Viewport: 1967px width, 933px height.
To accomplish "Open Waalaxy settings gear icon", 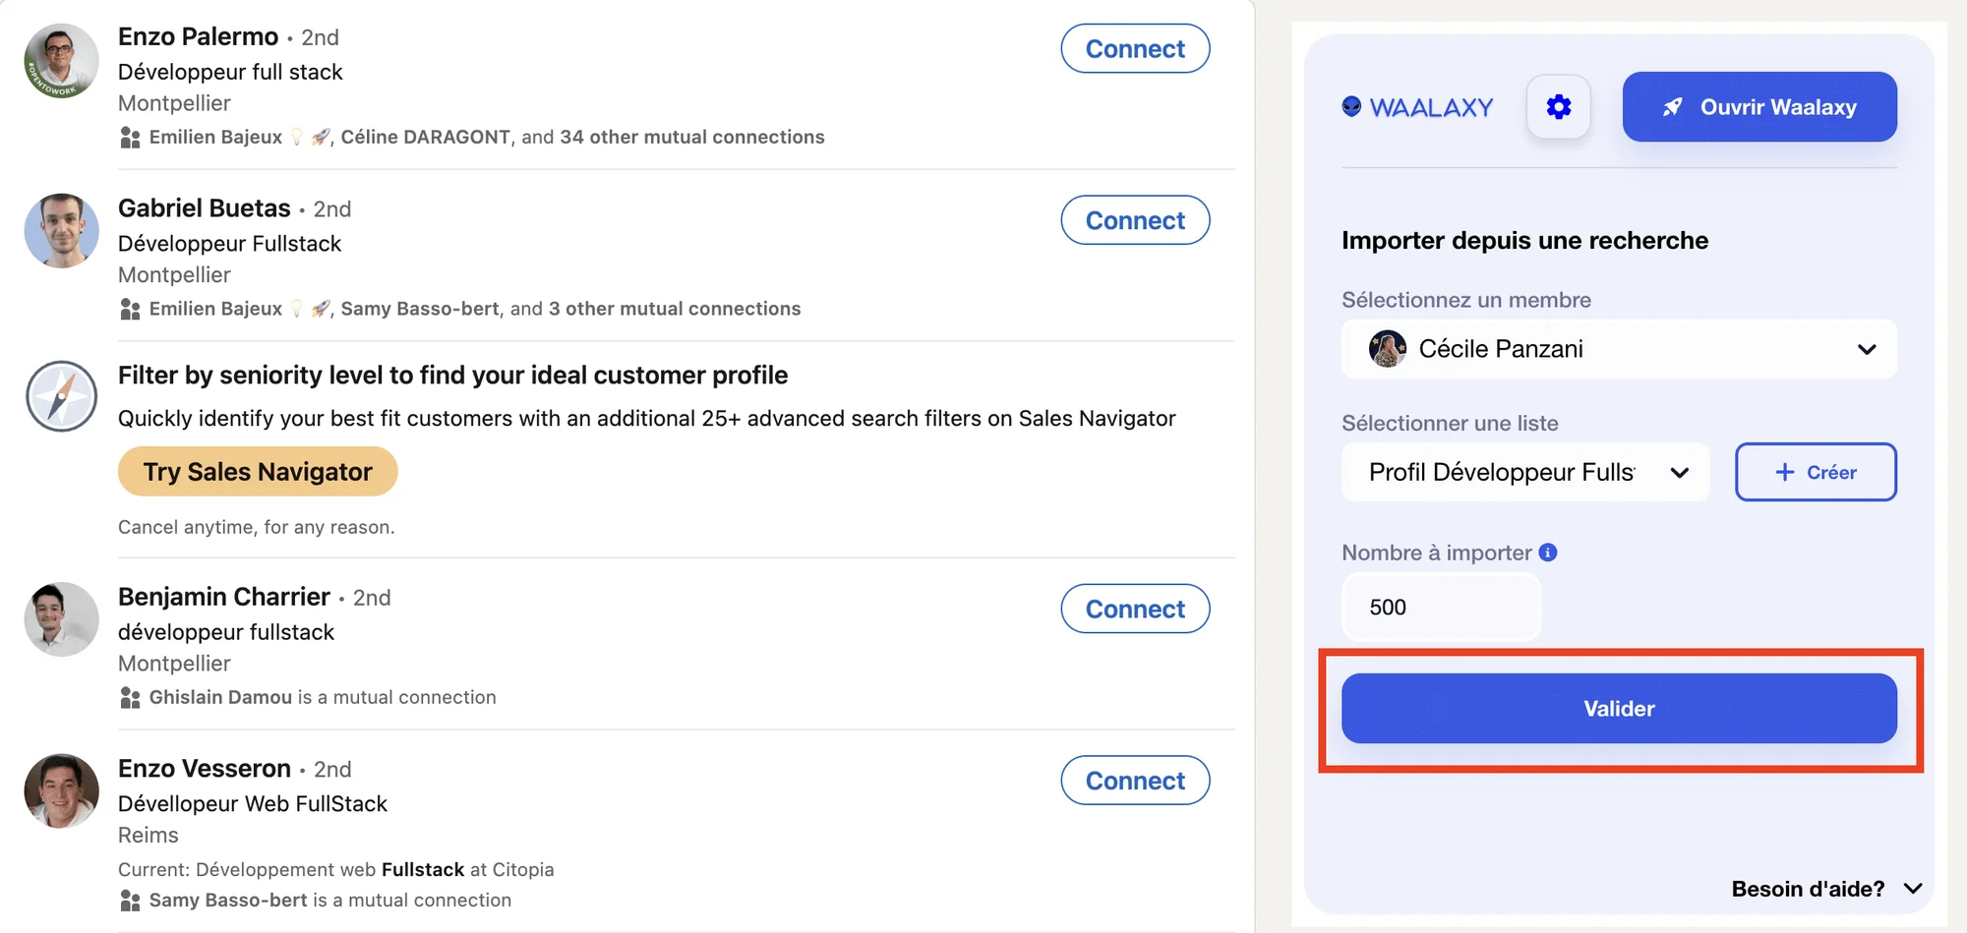I will click(1558, 107).
